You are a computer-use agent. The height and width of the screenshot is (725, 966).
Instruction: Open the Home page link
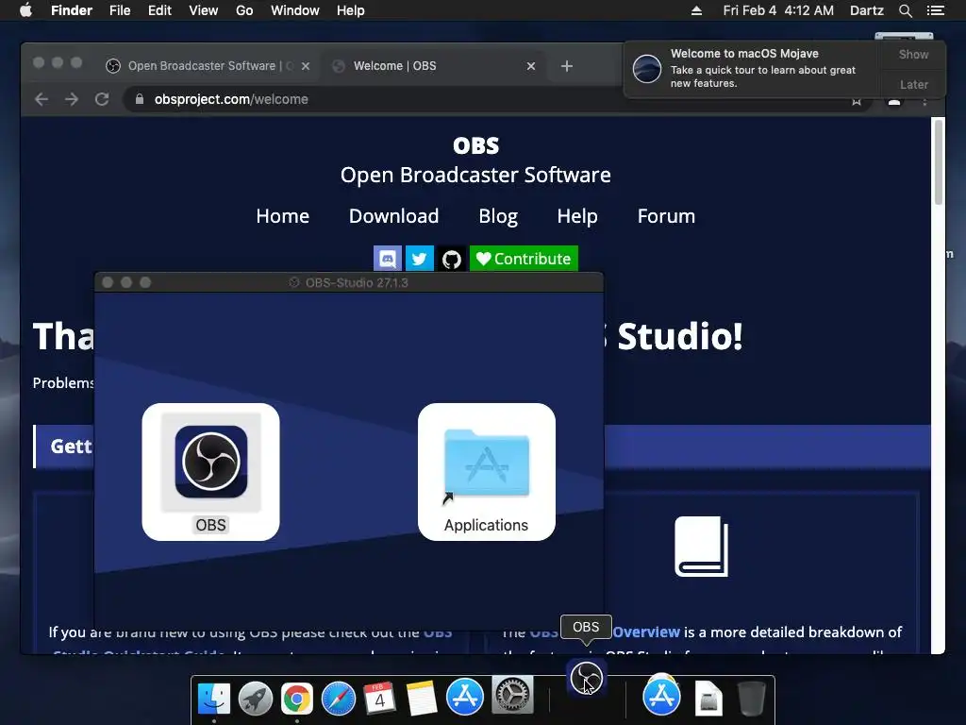click(282, 216)
